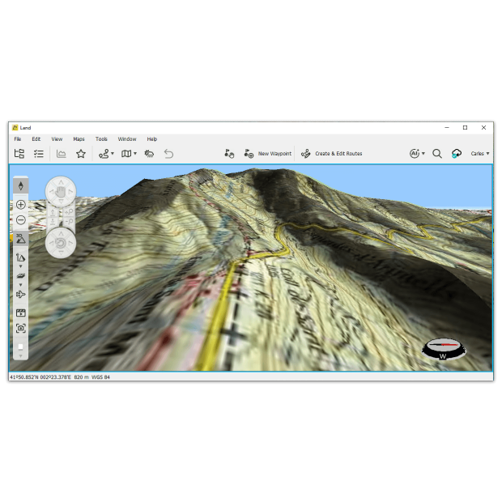This screenshot has height=502, width=502.
Task: Expand arrow under relief exaggeration icon
Action: (21, 266)
